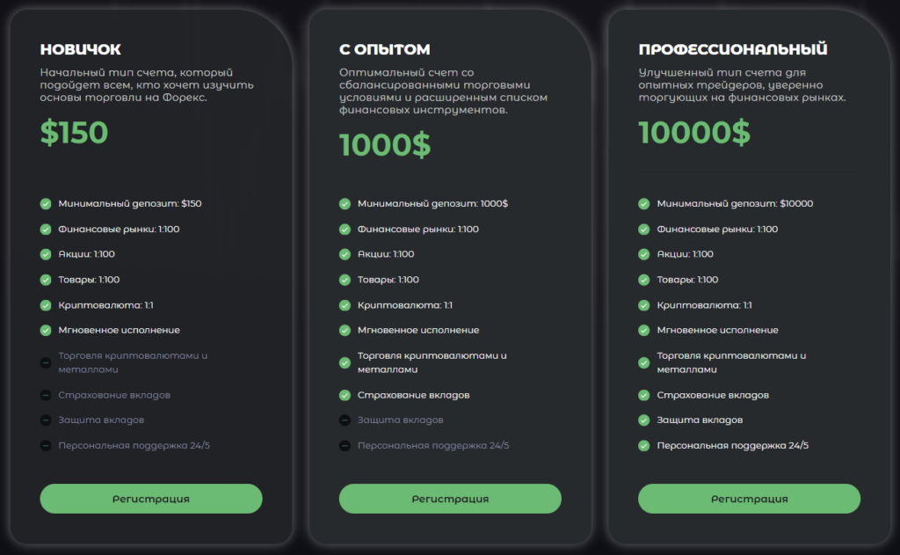Click check icon by Защита вкладов in ПРОФЕССИОНАЛЬНЫЙ
The image size is (900, 555).
tap(644, 420)
